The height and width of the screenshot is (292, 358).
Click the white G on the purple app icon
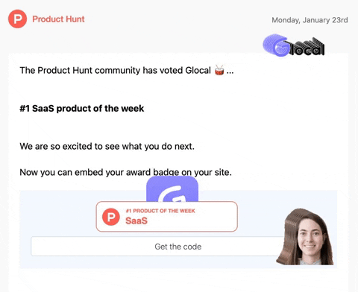point(172,194)
